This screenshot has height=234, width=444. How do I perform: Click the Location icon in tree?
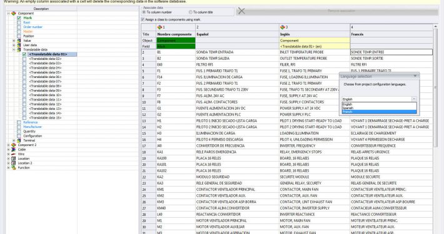(x=14, y=158)
